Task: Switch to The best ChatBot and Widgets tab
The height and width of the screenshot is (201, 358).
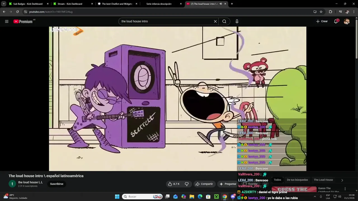Action: [117, 4]
